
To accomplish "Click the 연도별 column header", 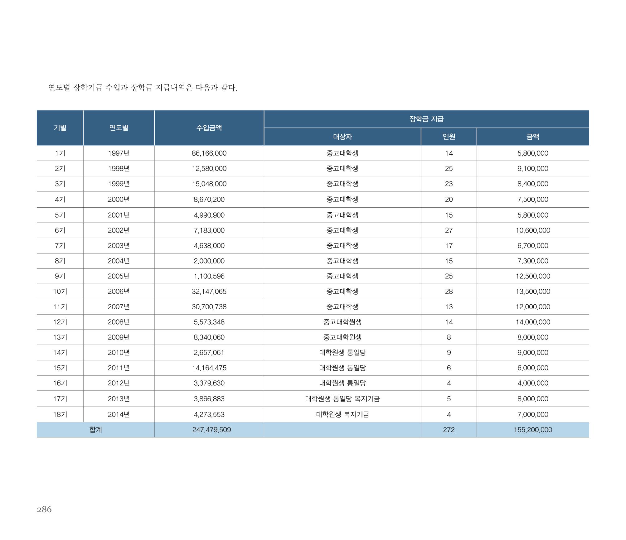I will point(119,128).
